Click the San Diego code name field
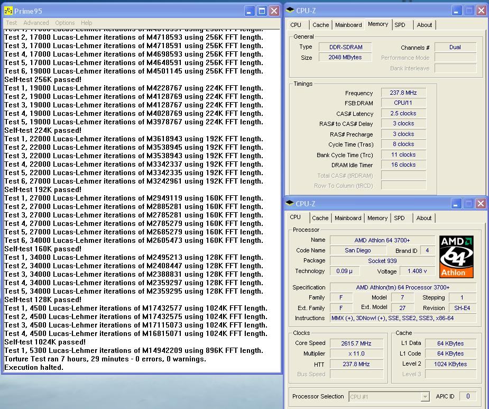489x409 pixels. tap(358, 250)
